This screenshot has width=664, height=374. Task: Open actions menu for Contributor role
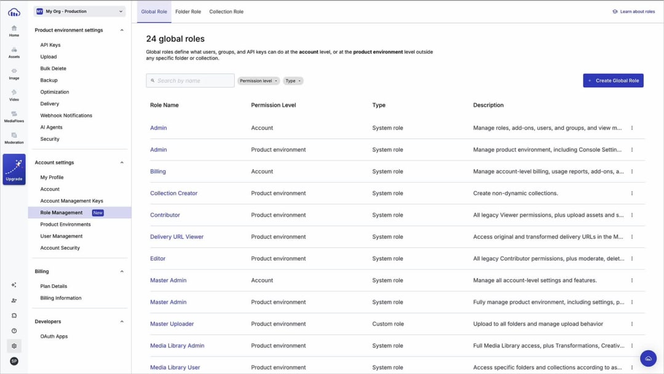point(632,215)
